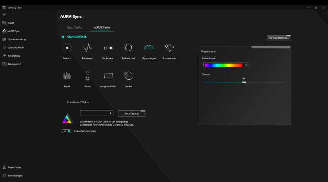
Task: Click the AURA Sync sidebar icon
Action: point(4,31)
